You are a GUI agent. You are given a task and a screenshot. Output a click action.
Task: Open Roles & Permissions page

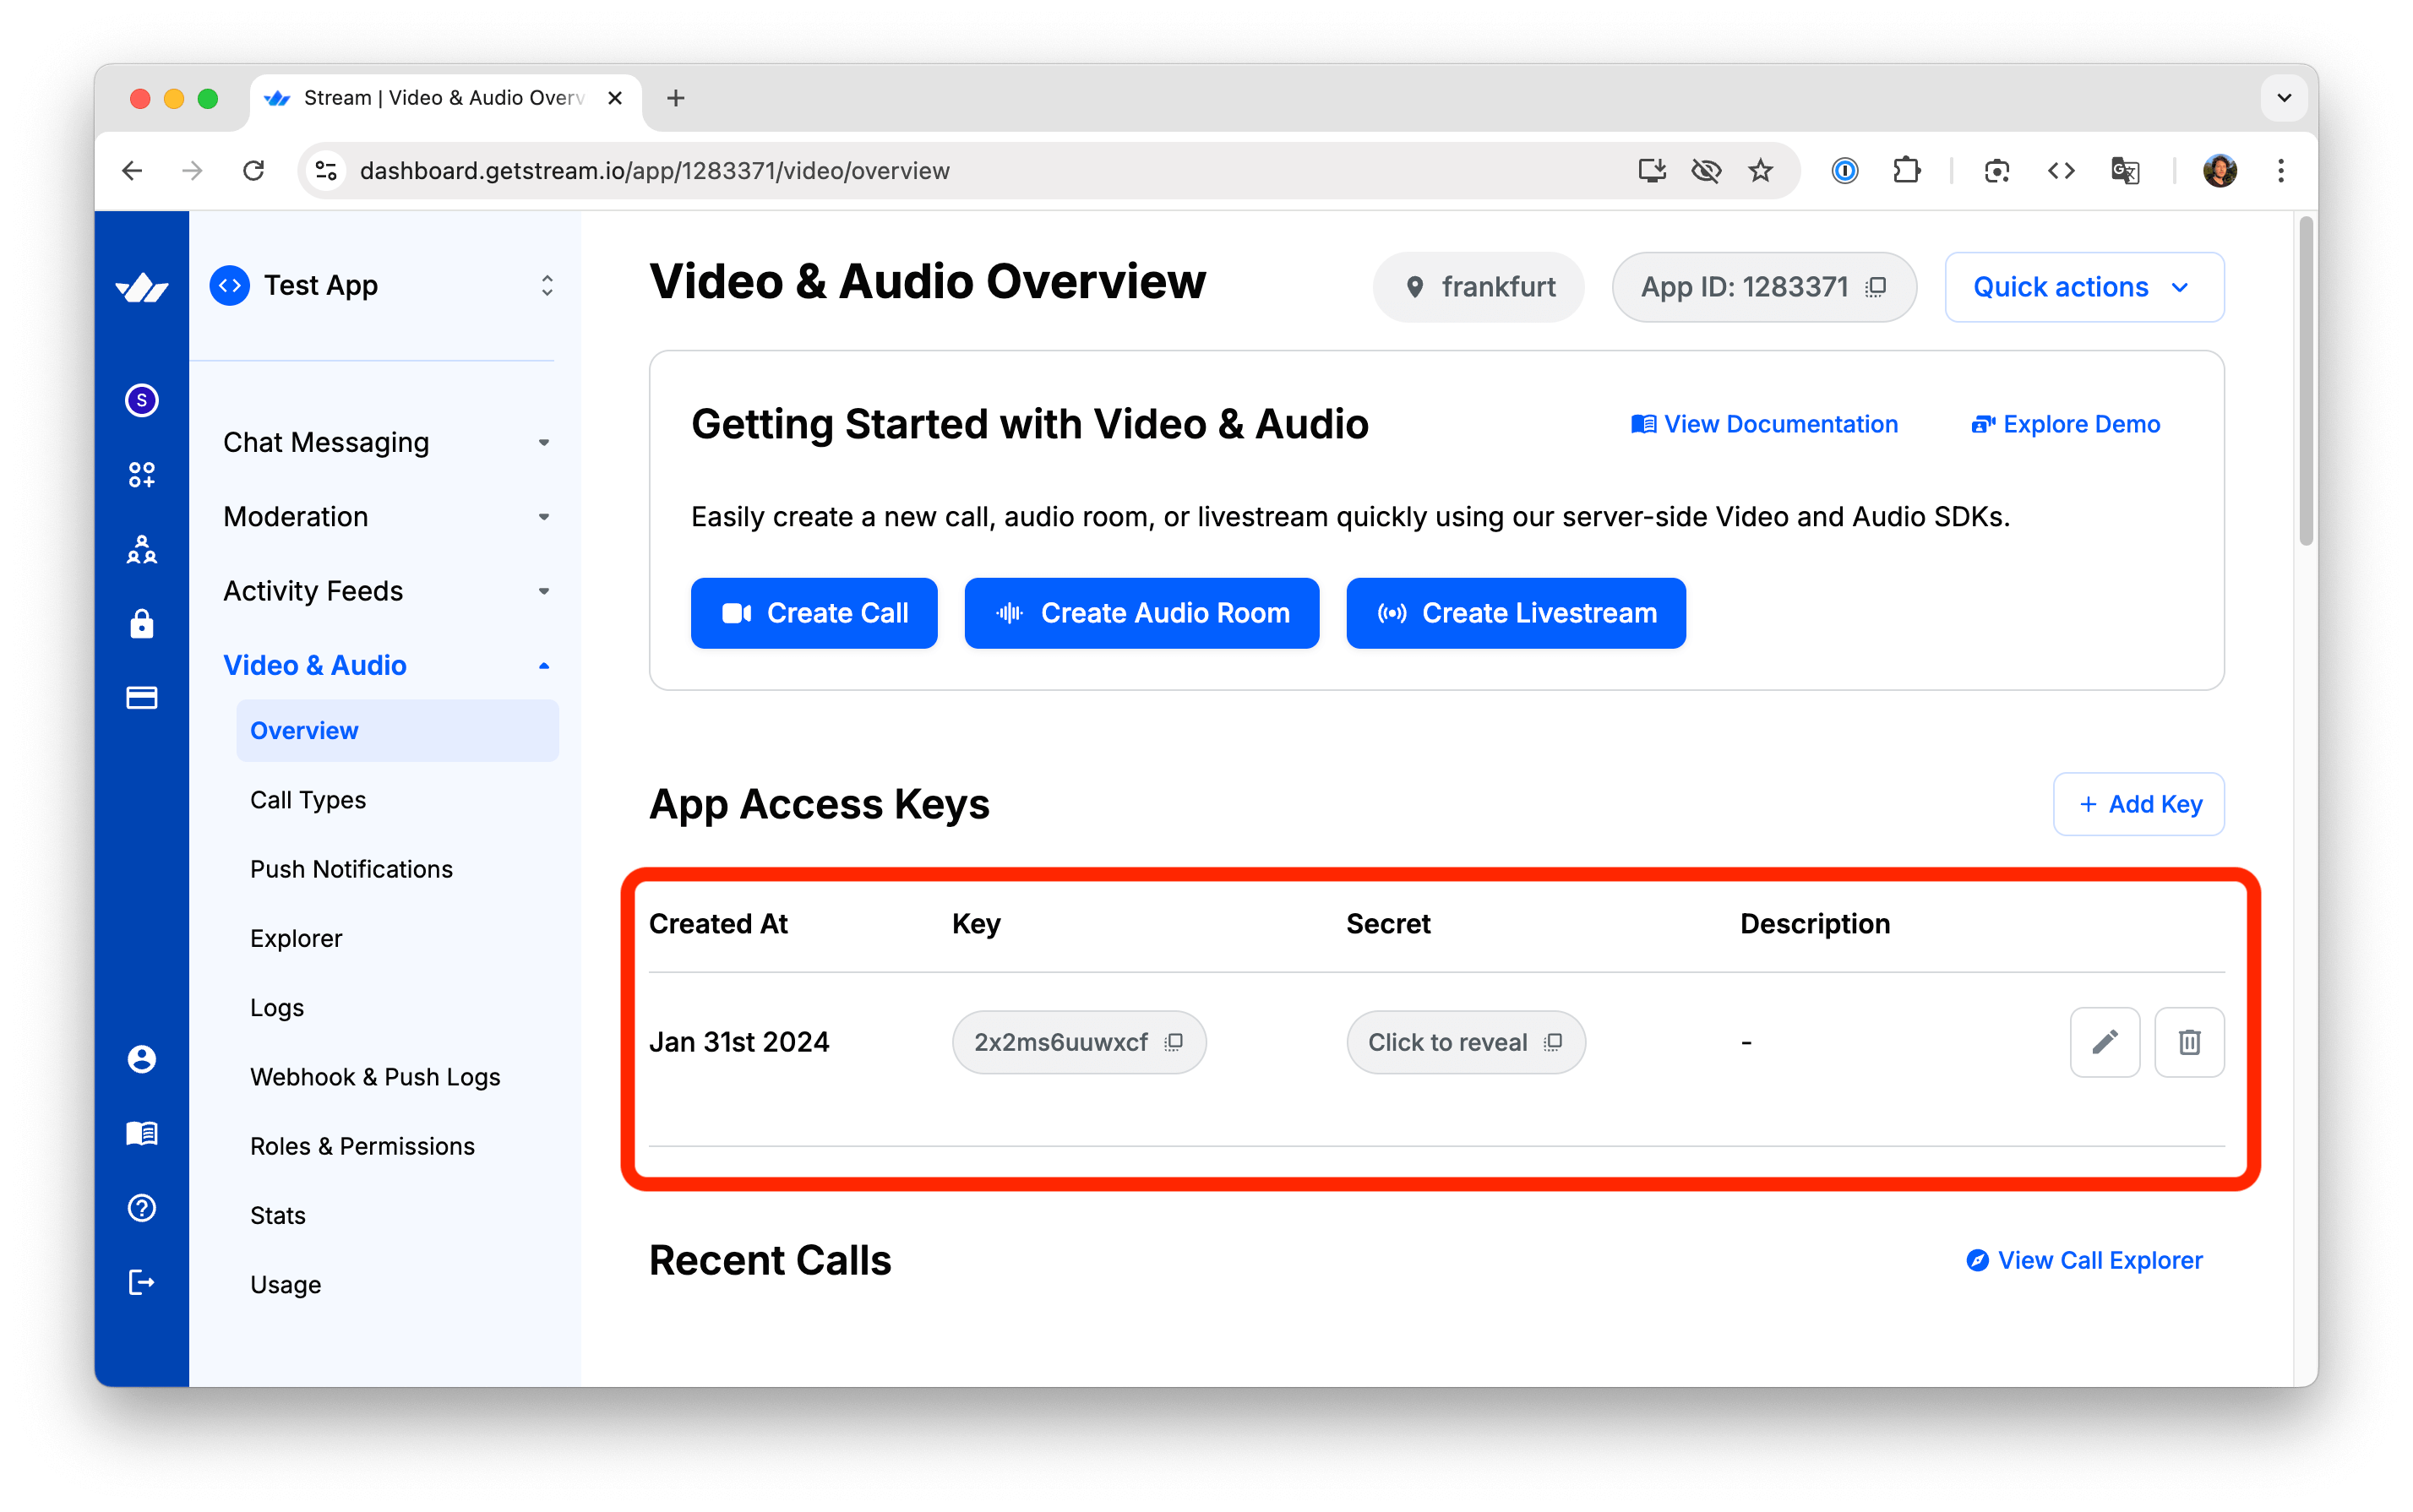362,1146
